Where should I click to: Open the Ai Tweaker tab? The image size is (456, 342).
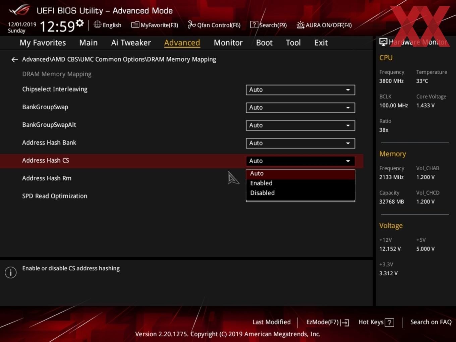click(131, 43)
